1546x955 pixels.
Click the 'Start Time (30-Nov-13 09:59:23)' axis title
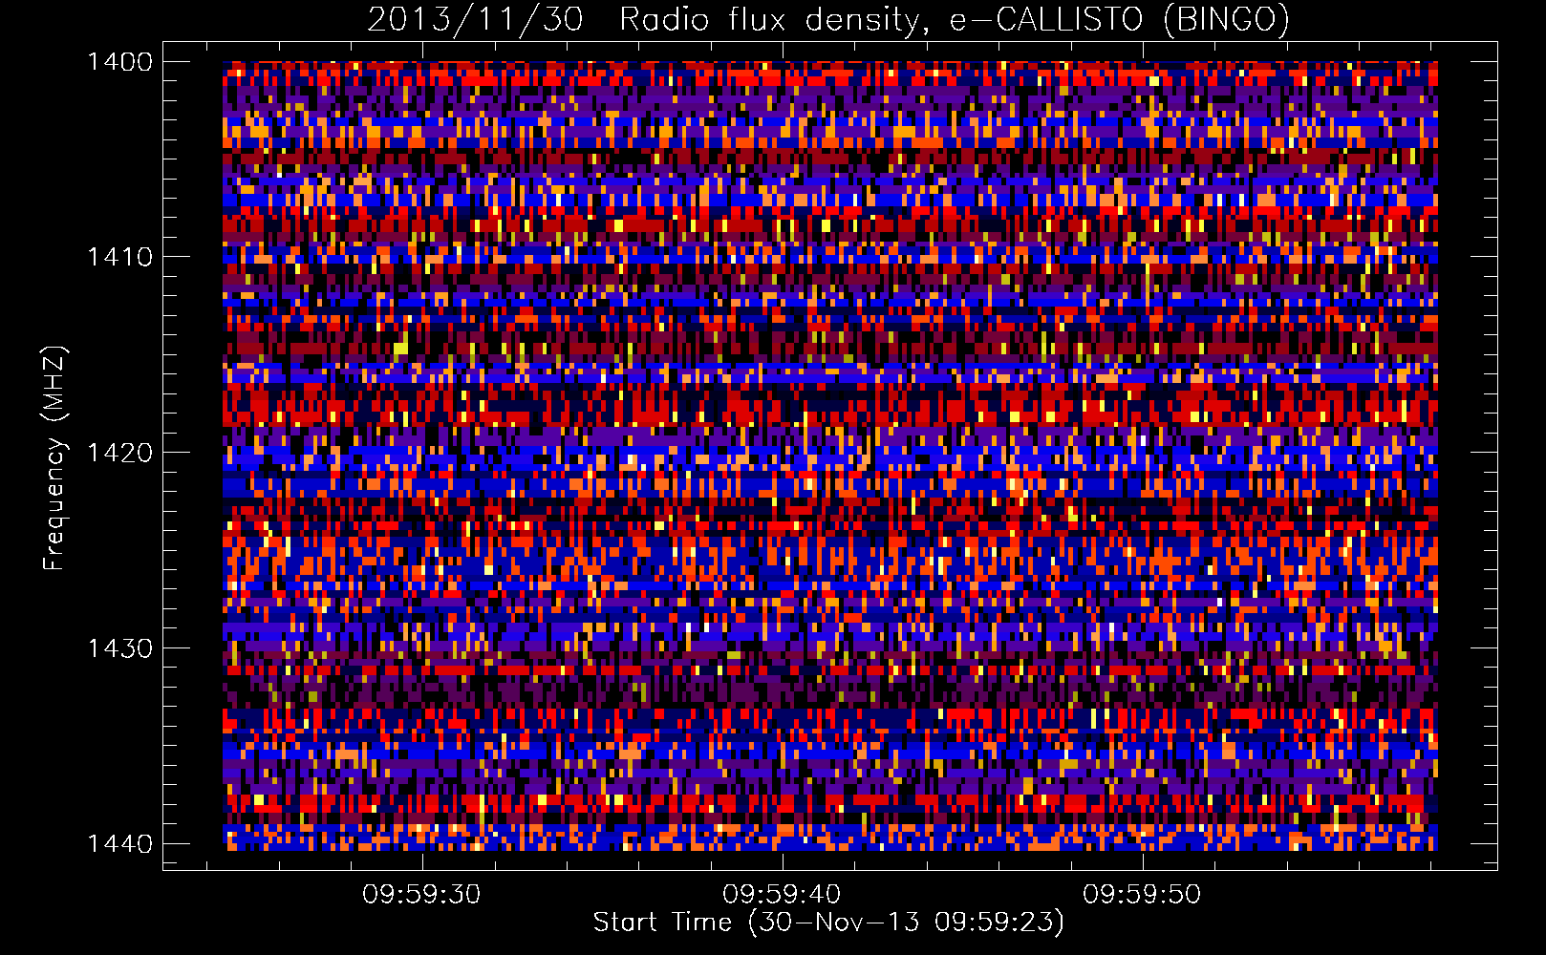click(828, 923)
